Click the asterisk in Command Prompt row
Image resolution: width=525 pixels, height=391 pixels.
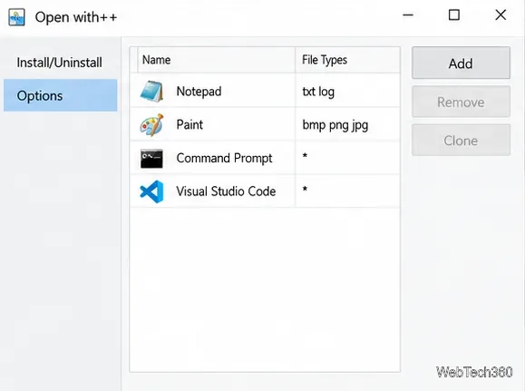305,156
